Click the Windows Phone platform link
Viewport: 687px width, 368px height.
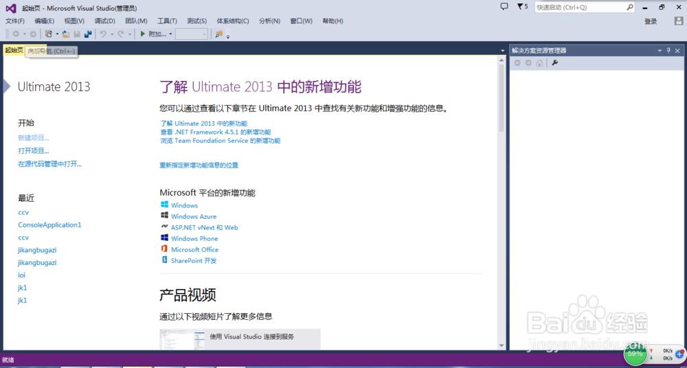coord(194,238)
